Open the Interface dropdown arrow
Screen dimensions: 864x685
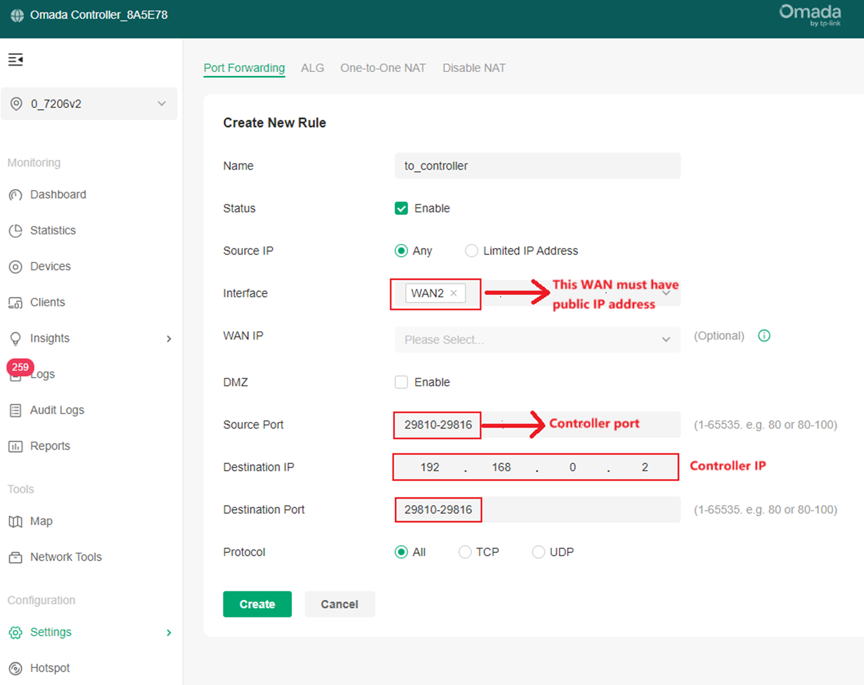(x=666, y=293)
